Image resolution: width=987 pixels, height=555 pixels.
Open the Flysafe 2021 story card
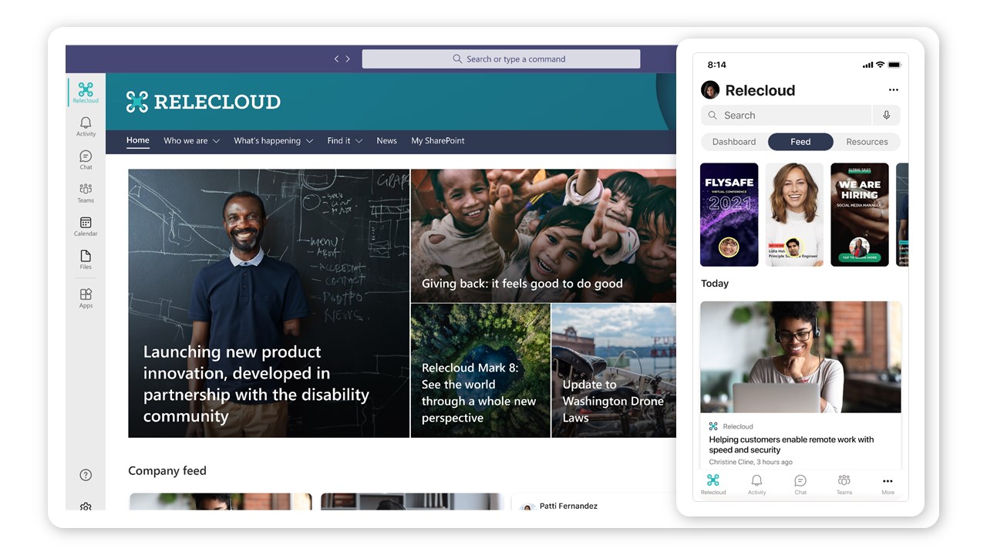[x=729, y=214]
